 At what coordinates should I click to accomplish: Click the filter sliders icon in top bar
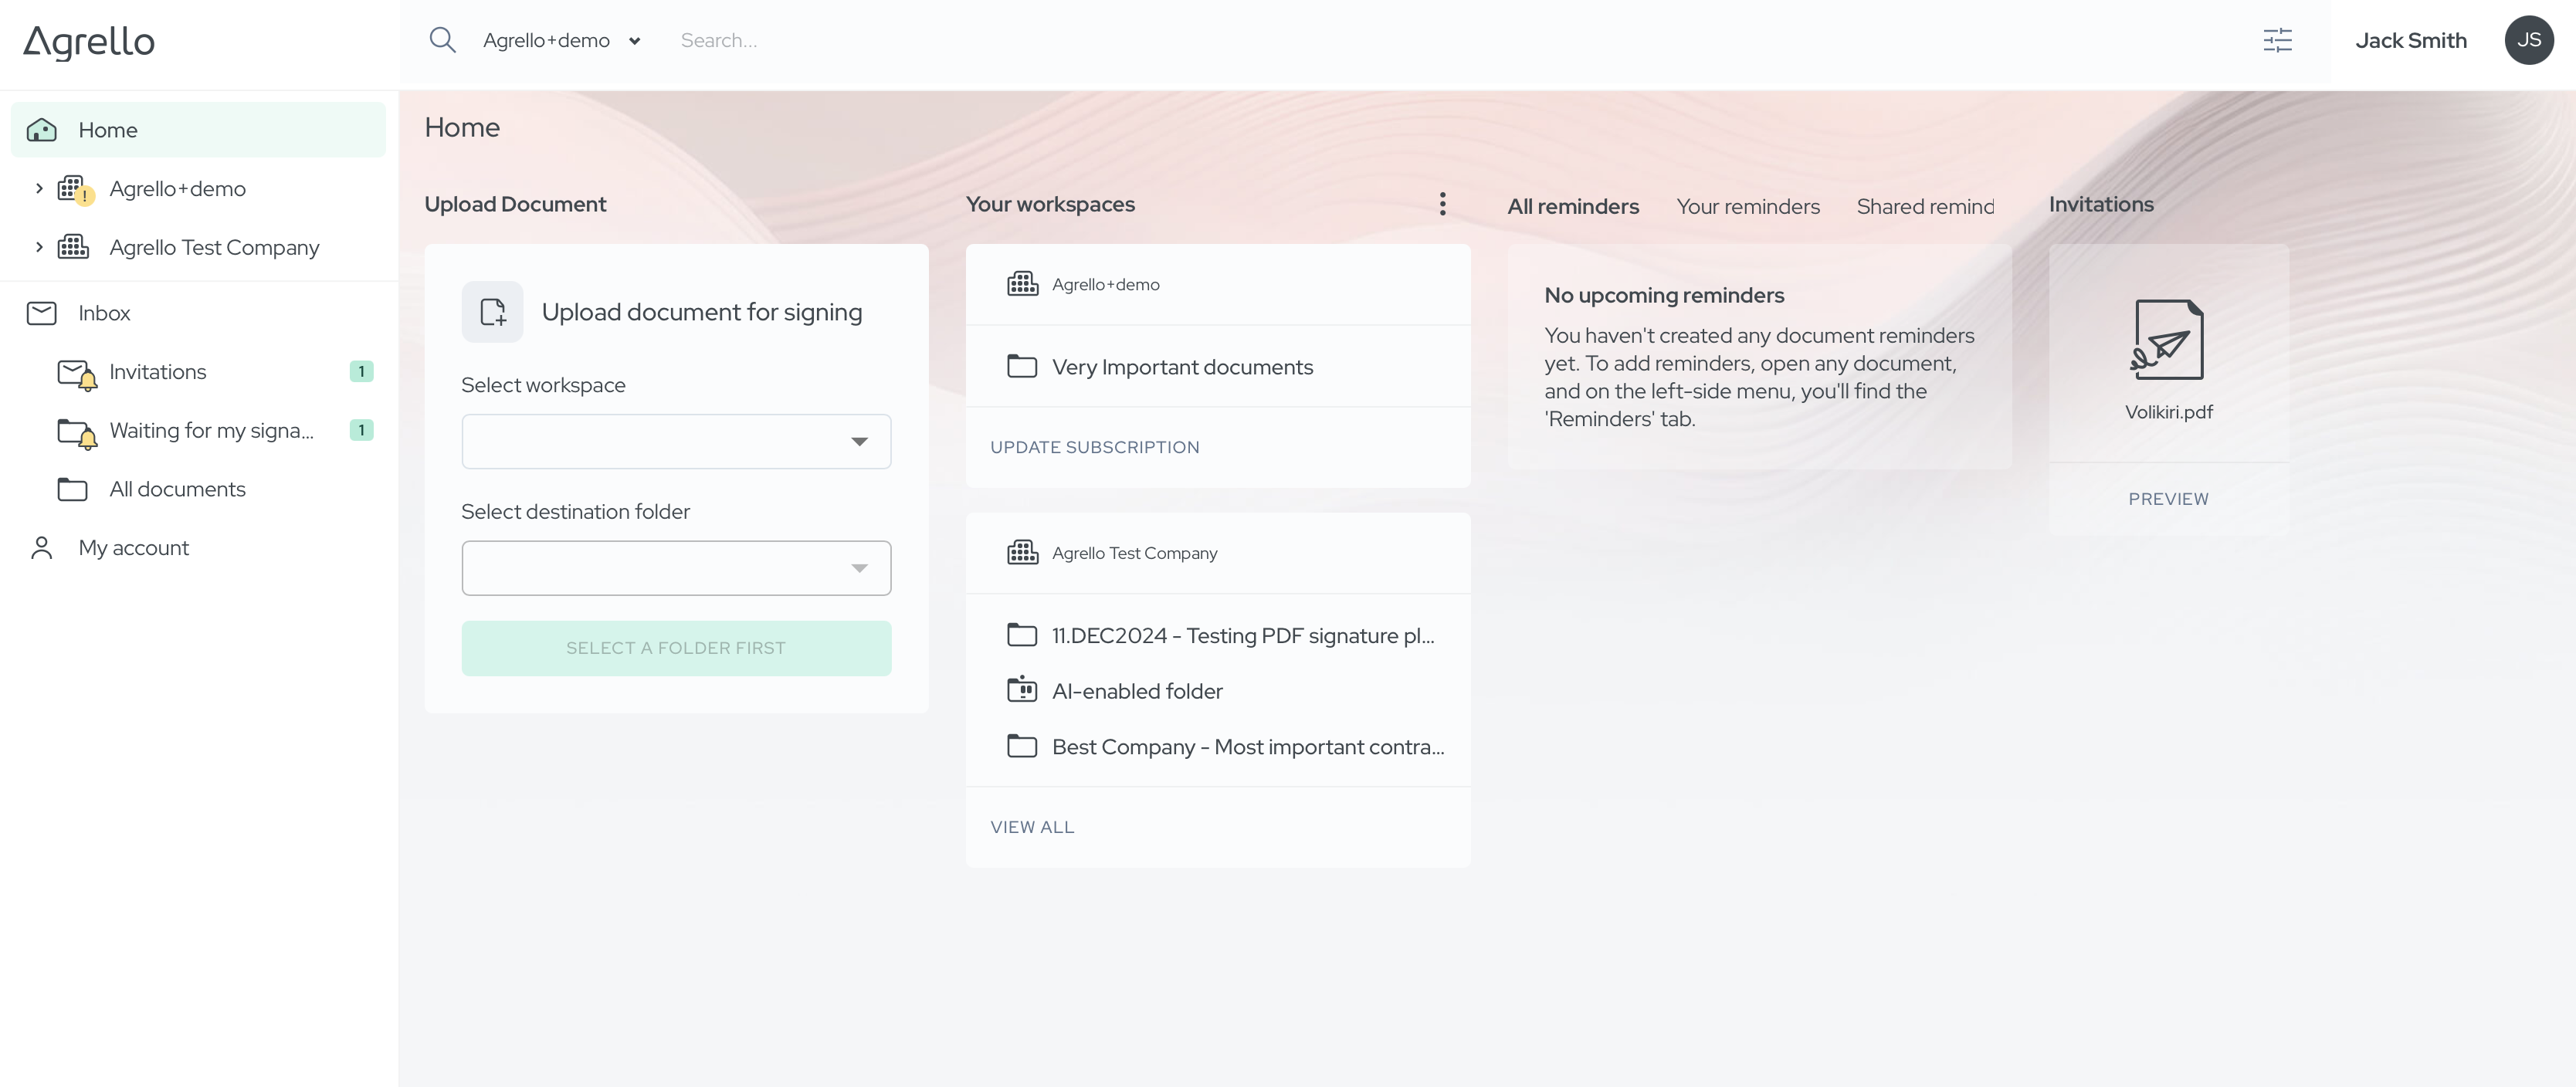coord(2278,39)
